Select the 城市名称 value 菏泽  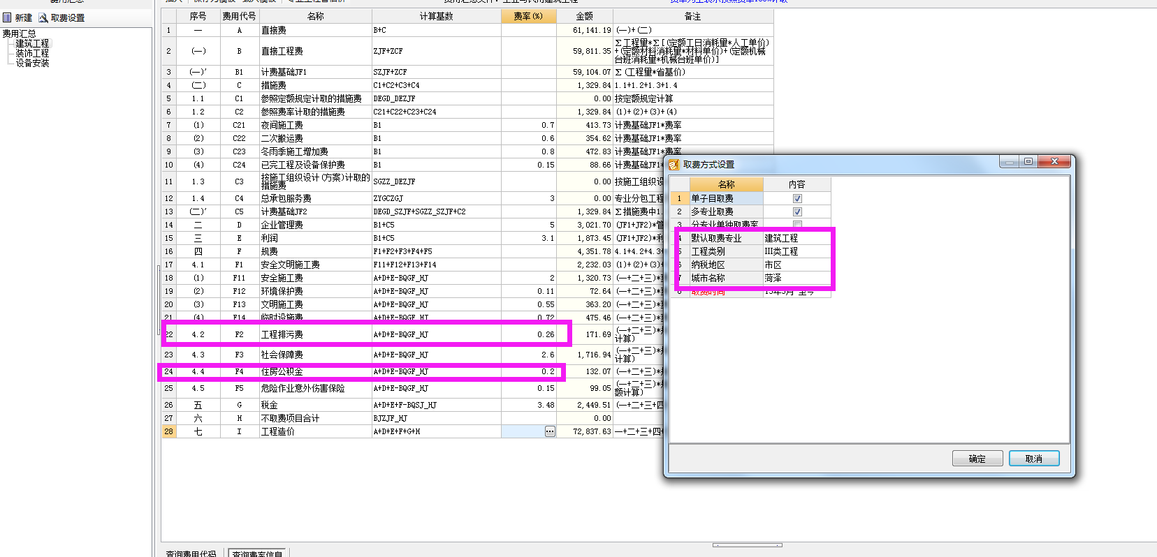(x=796, y=278)
